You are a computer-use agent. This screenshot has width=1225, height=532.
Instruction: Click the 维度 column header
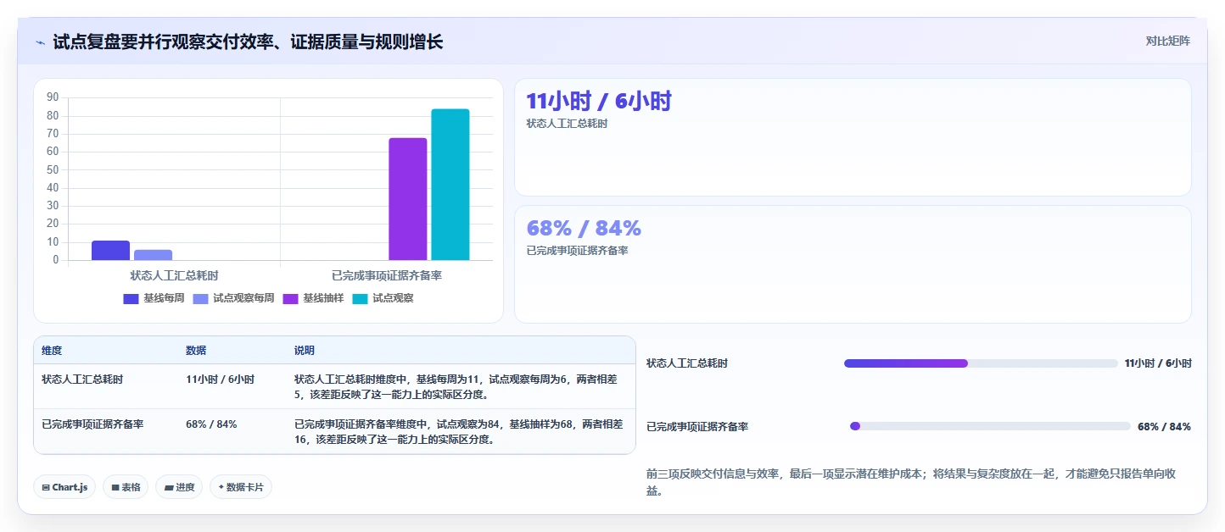52,351
